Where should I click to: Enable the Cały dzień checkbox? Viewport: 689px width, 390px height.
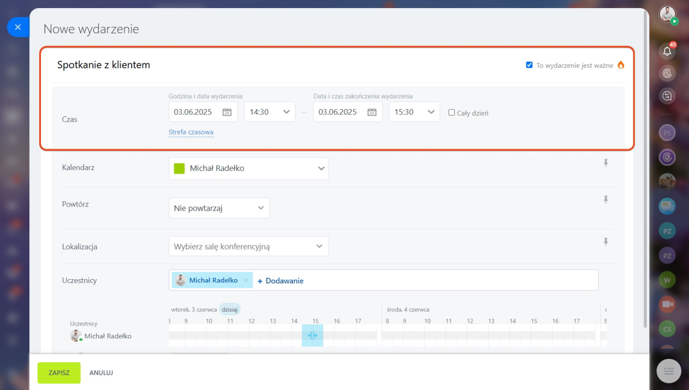pos(452,112)
